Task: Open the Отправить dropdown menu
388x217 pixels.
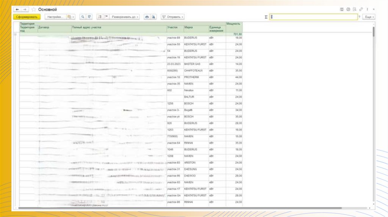Action: [173, 17]
